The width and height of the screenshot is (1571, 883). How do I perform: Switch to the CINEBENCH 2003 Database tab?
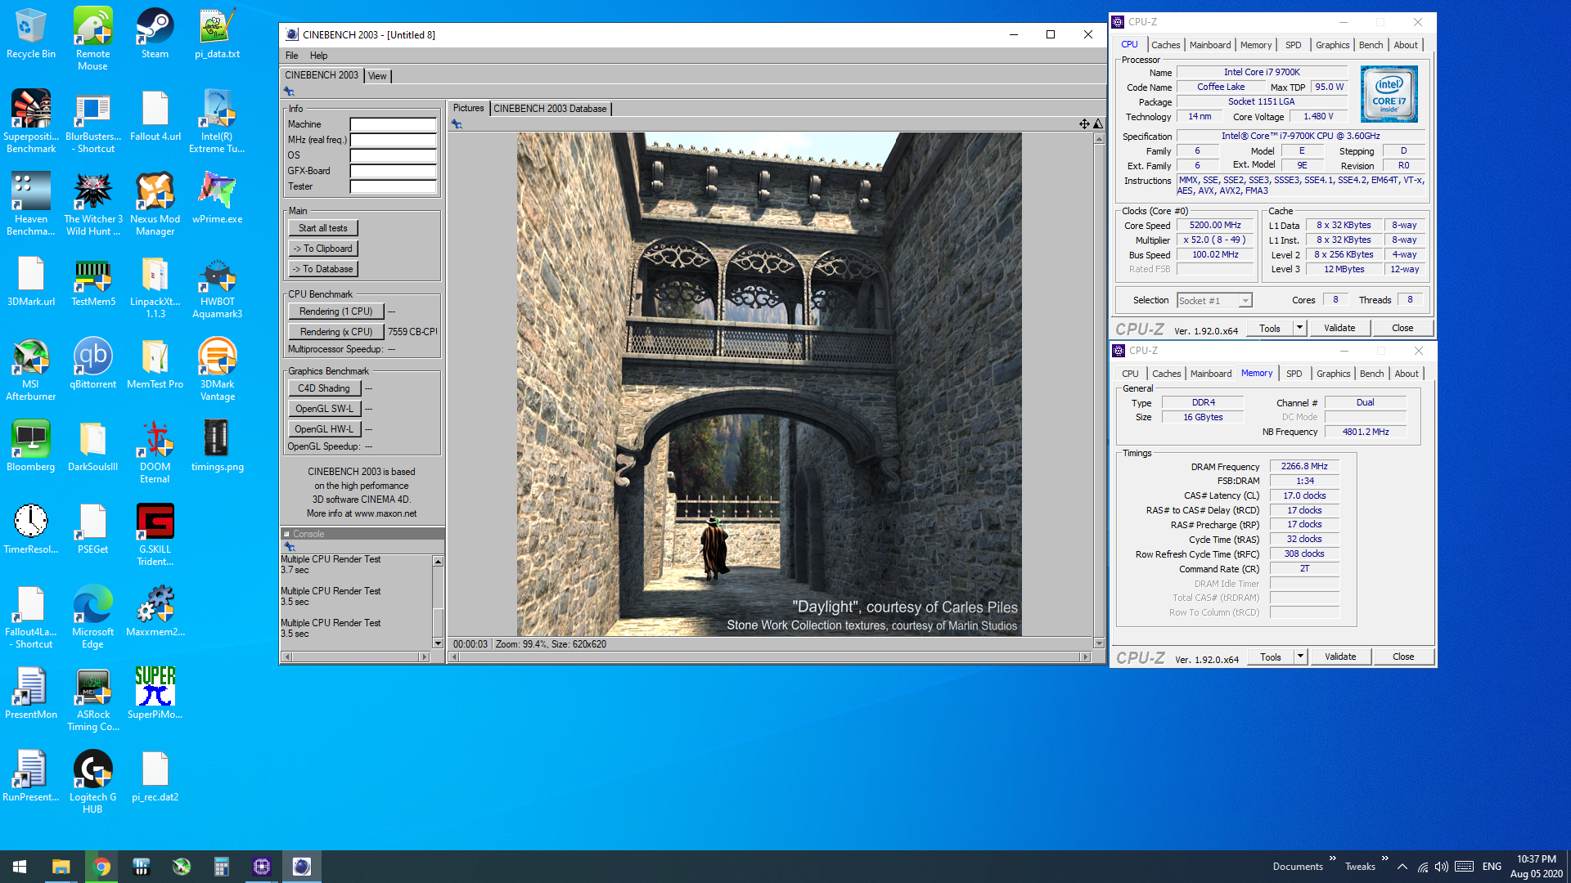[550, 109]
